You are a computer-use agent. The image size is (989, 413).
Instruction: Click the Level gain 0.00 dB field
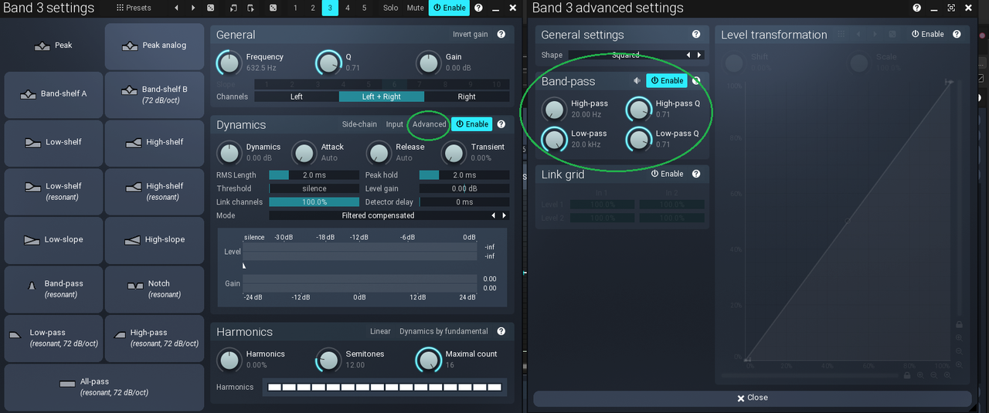click(x=464, y=188)
